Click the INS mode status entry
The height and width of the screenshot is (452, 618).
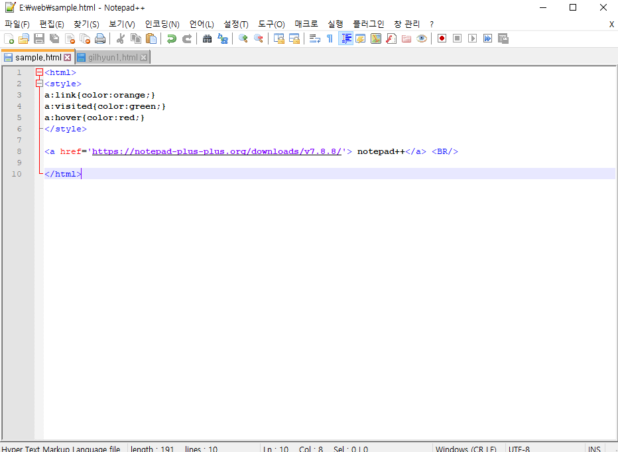(594, 449)
